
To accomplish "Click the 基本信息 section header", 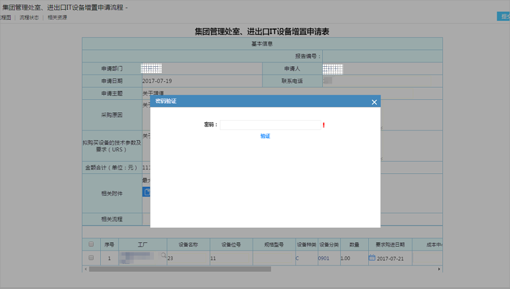I will coord(262,44).
